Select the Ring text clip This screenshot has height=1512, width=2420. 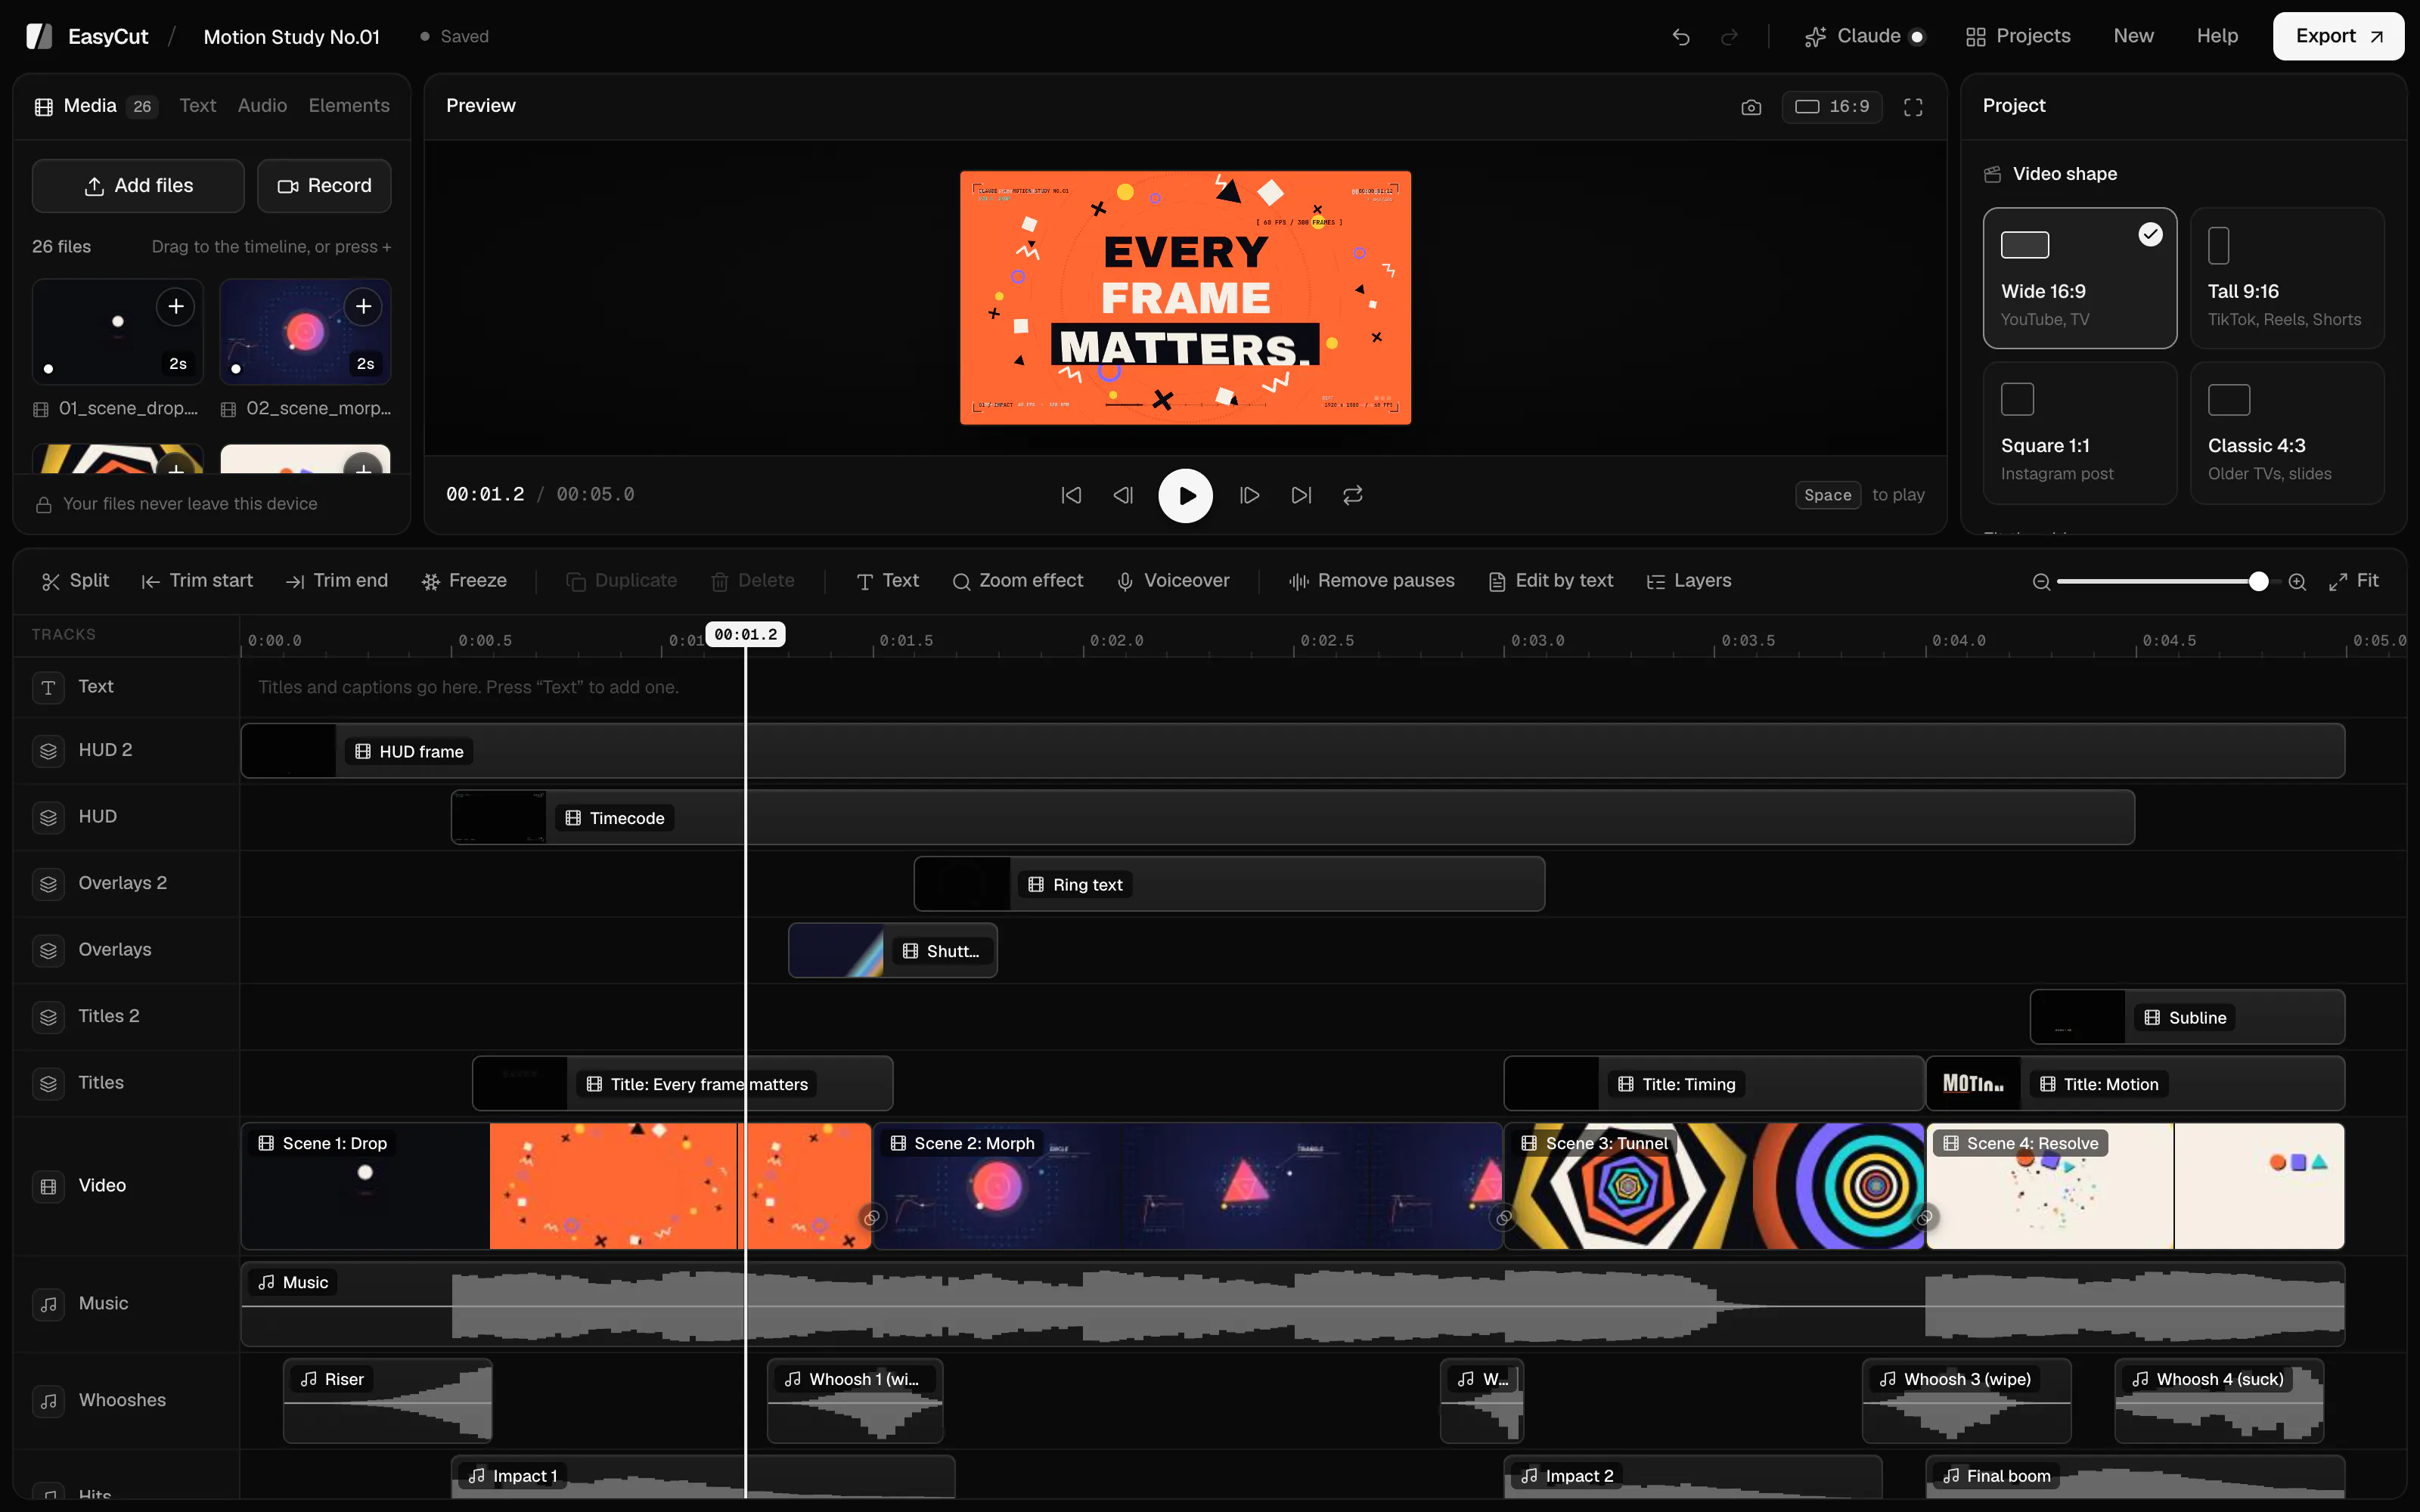(1229, 884)
